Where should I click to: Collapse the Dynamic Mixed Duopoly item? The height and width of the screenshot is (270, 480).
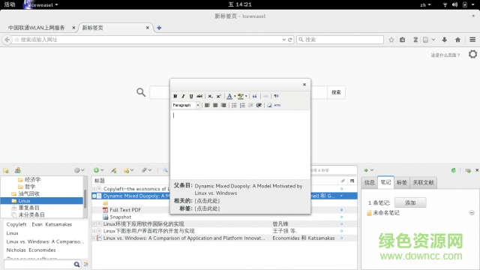(x=94, y=196)
